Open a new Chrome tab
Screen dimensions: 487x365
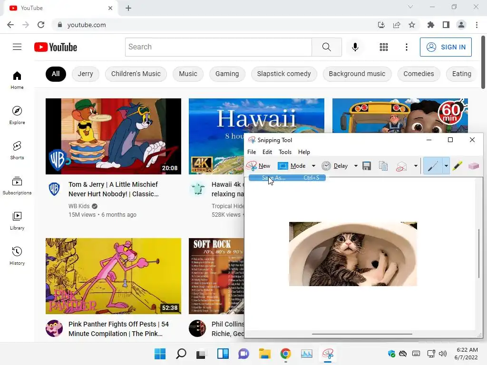128,8
